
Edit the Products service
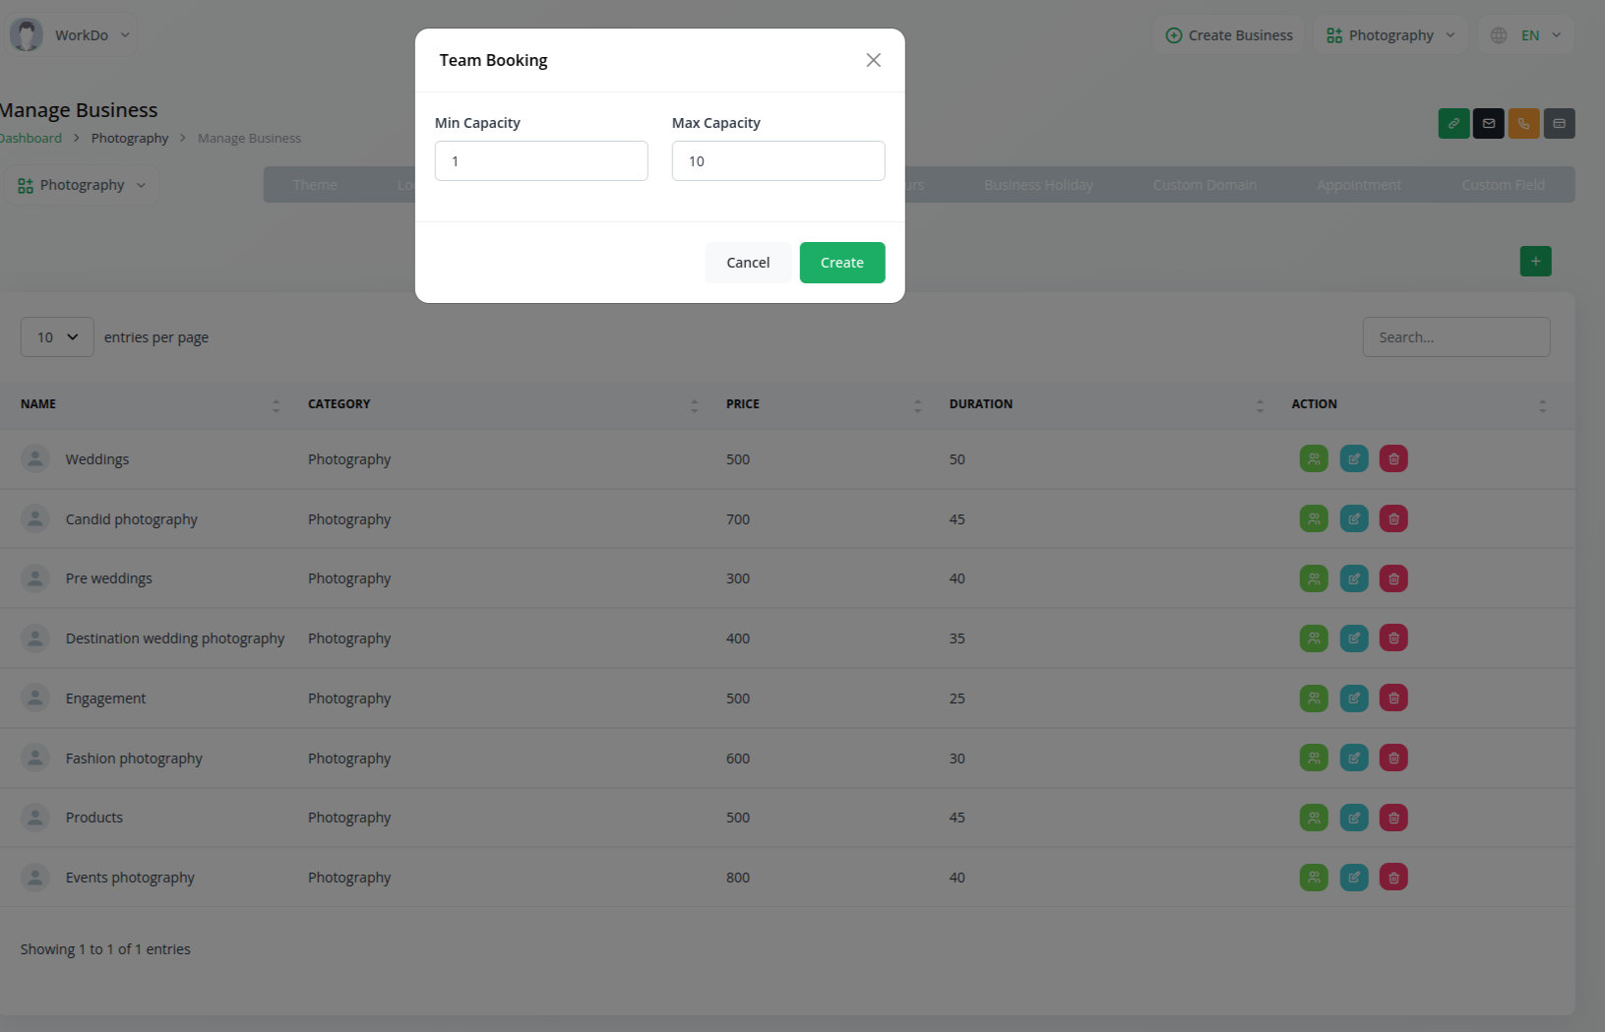tap(1354, 818)
